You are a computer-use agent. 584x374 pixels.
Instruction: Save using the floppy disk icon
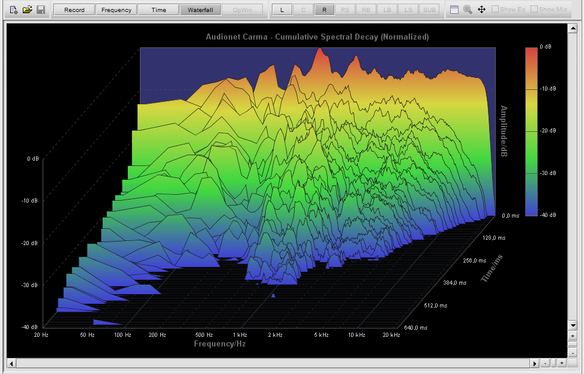click(x=41, y=10)
